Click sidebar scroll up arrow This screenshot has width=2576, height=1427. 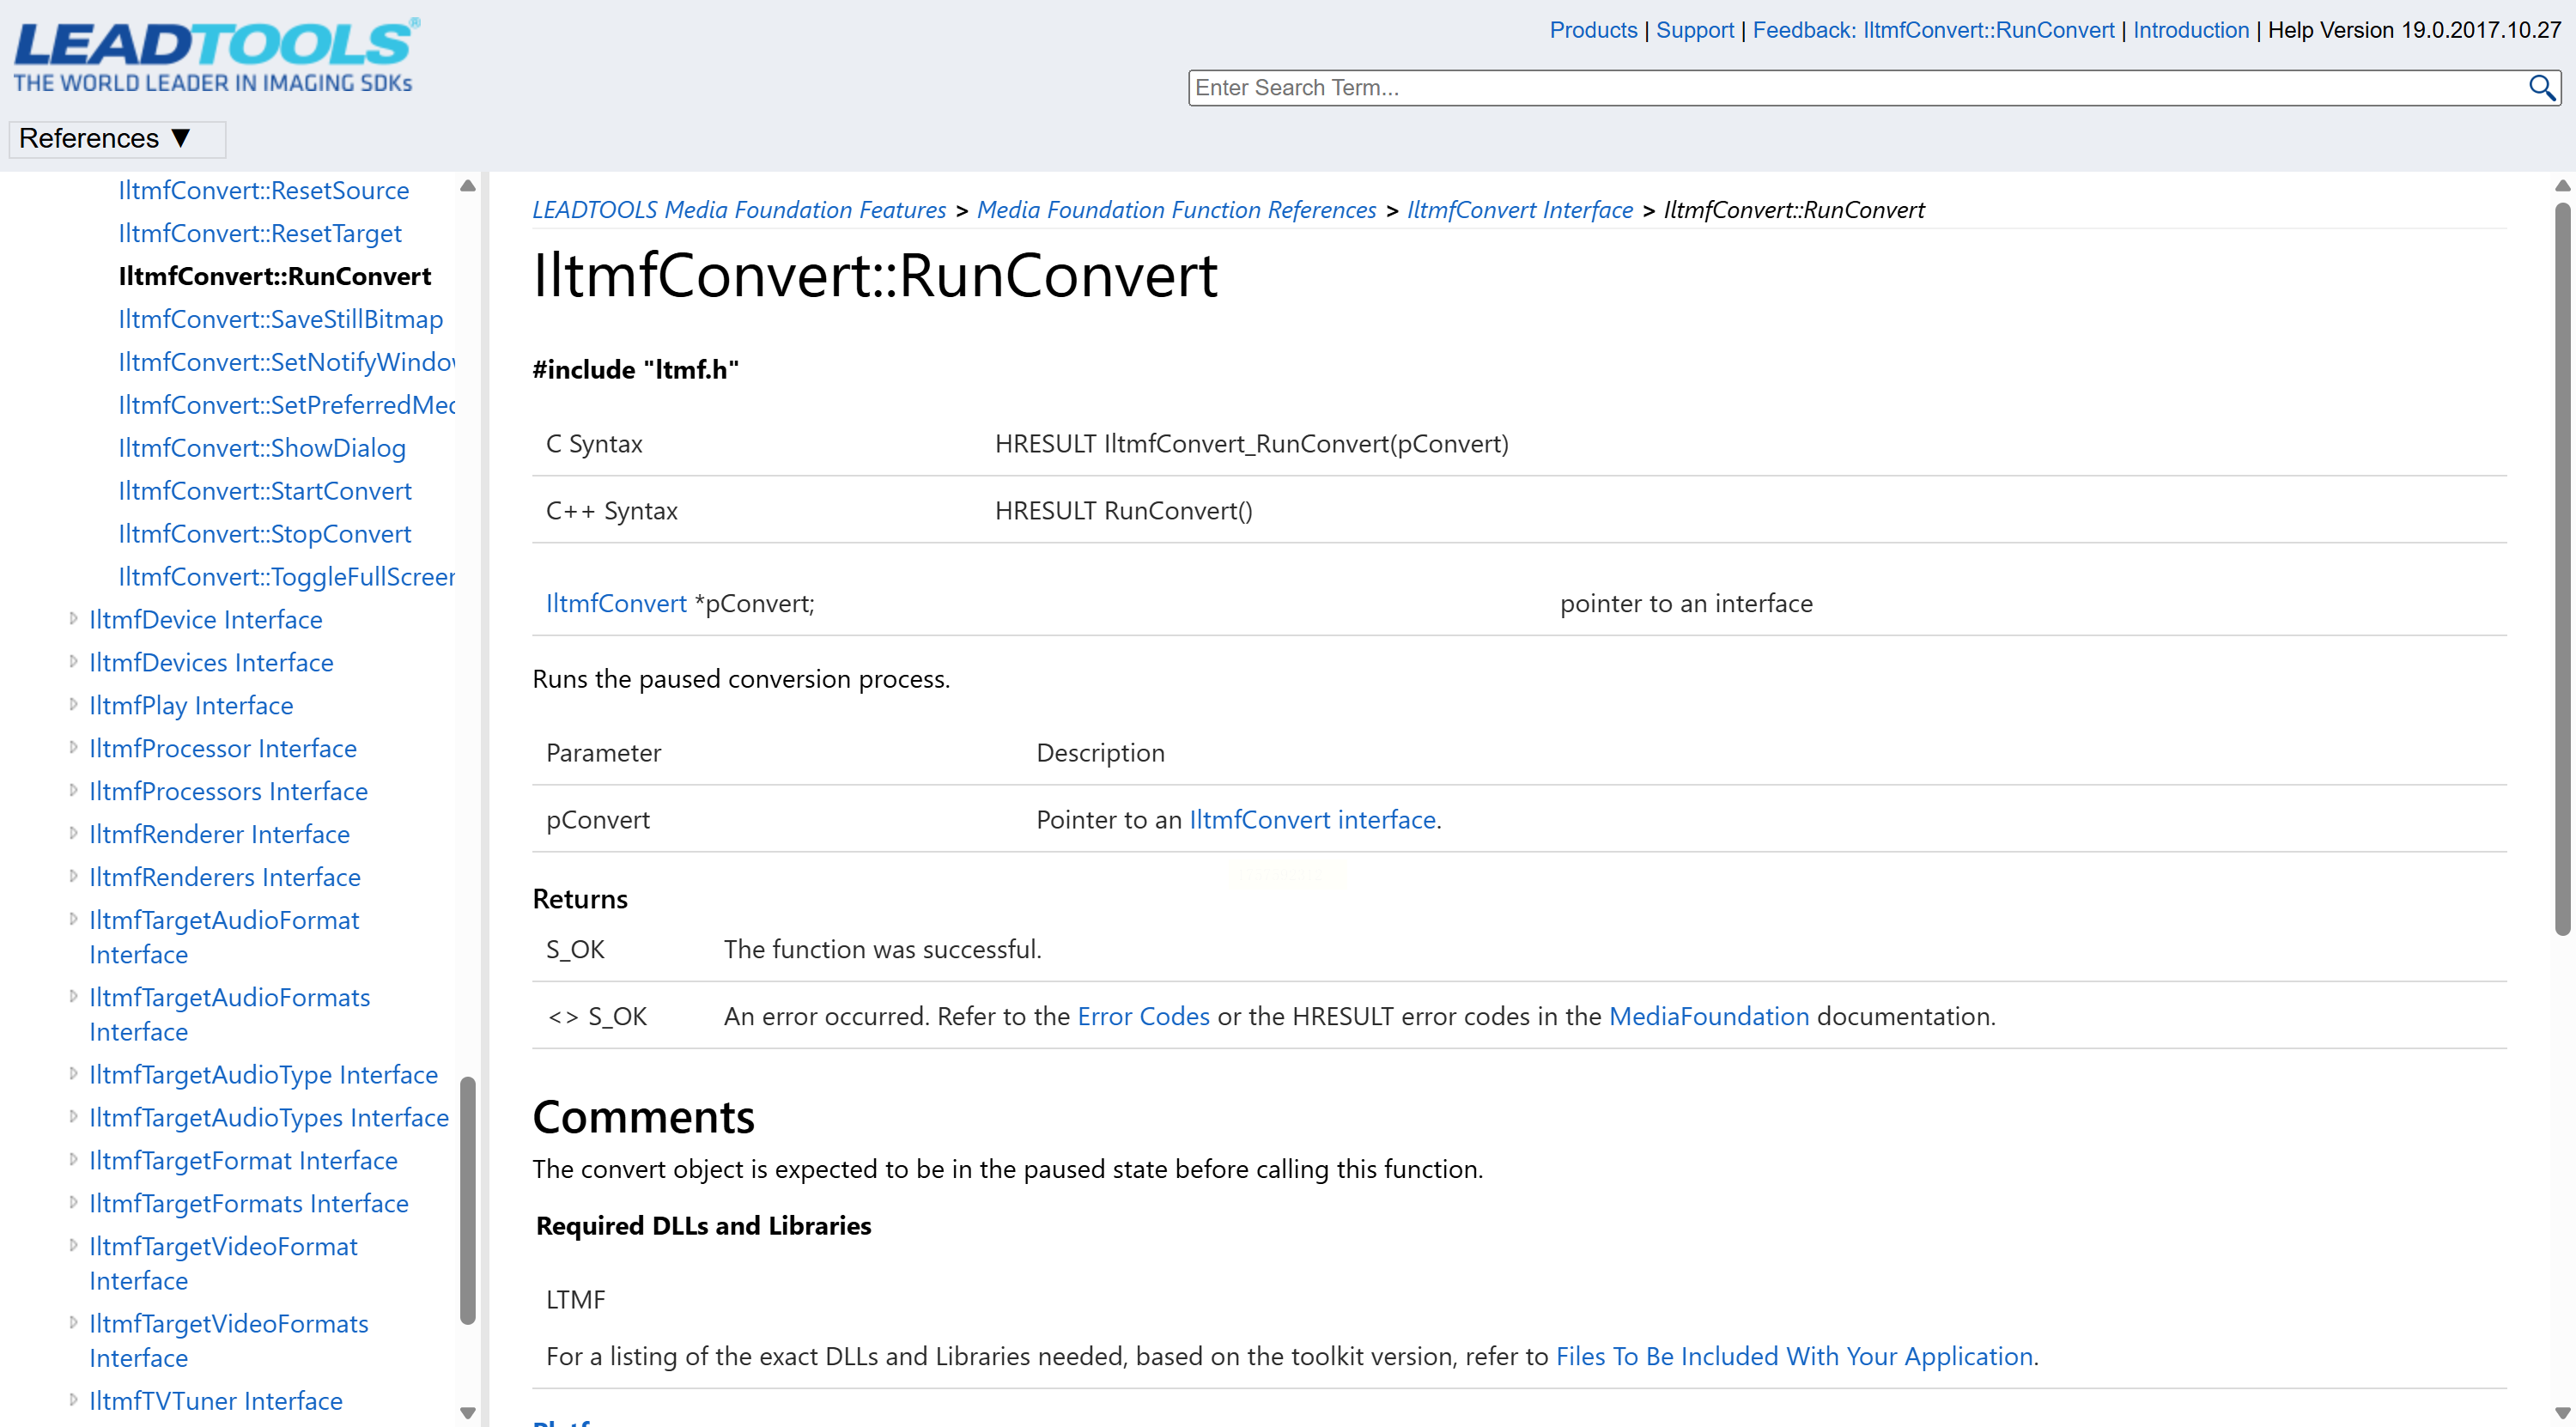(467, 186)
